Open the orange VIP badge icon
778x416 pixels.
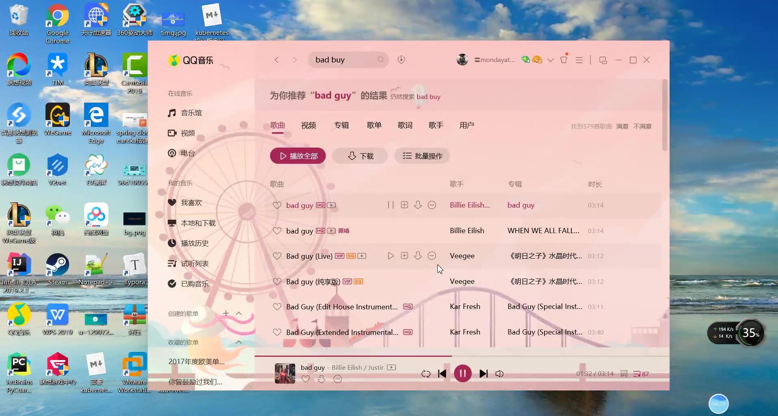(x=537, y=60)
